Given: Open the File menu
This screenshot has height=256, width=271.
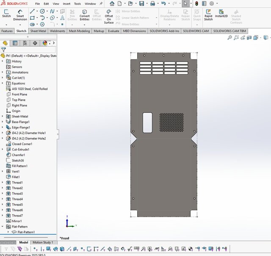Looking at the screenshot, I should click(37, 4).
